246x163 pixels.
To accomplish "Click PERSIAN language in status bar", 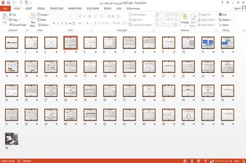I will tap(27, 161).
